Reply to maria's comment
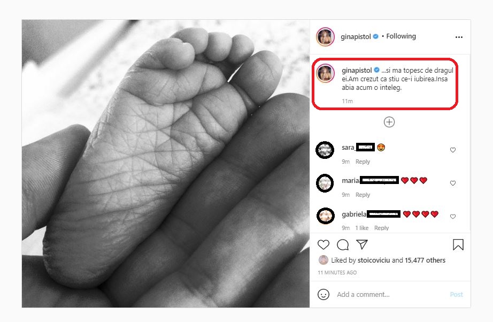Screen dimensions: 493x322 (363, 195)
